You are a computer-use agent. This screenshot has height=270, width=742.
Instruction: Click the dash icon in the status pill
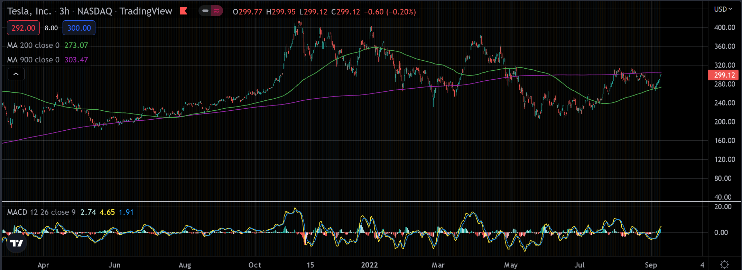click(205, 11)
